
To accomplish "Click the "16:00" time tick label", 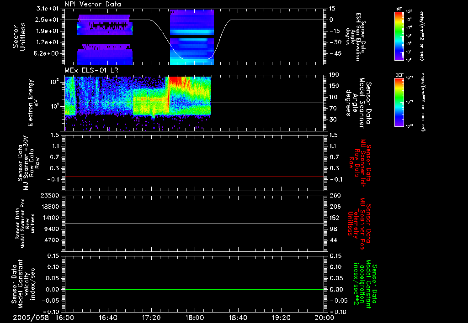I will [65, 318].
